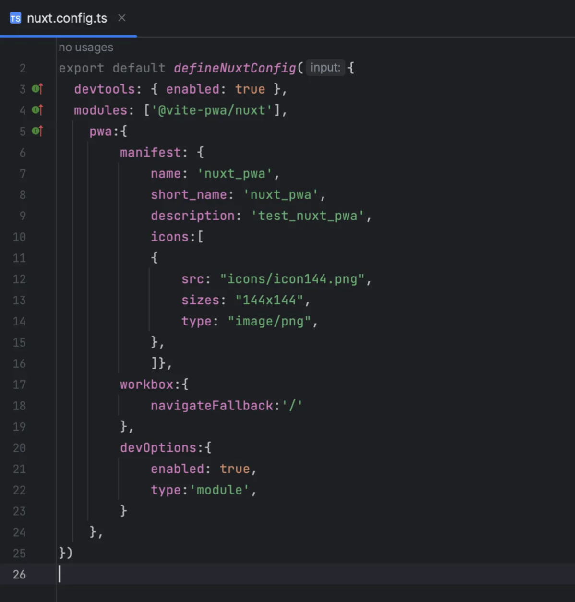Screen dimensions: 575x602
Task: Click the navigateFallback property name
Action: click(211, 405)
